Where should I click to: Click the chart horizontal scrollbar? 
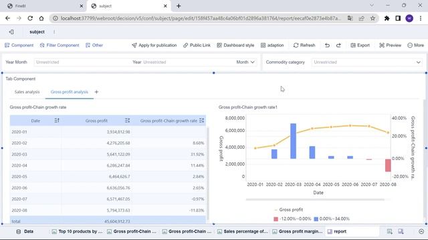point(315,199)
